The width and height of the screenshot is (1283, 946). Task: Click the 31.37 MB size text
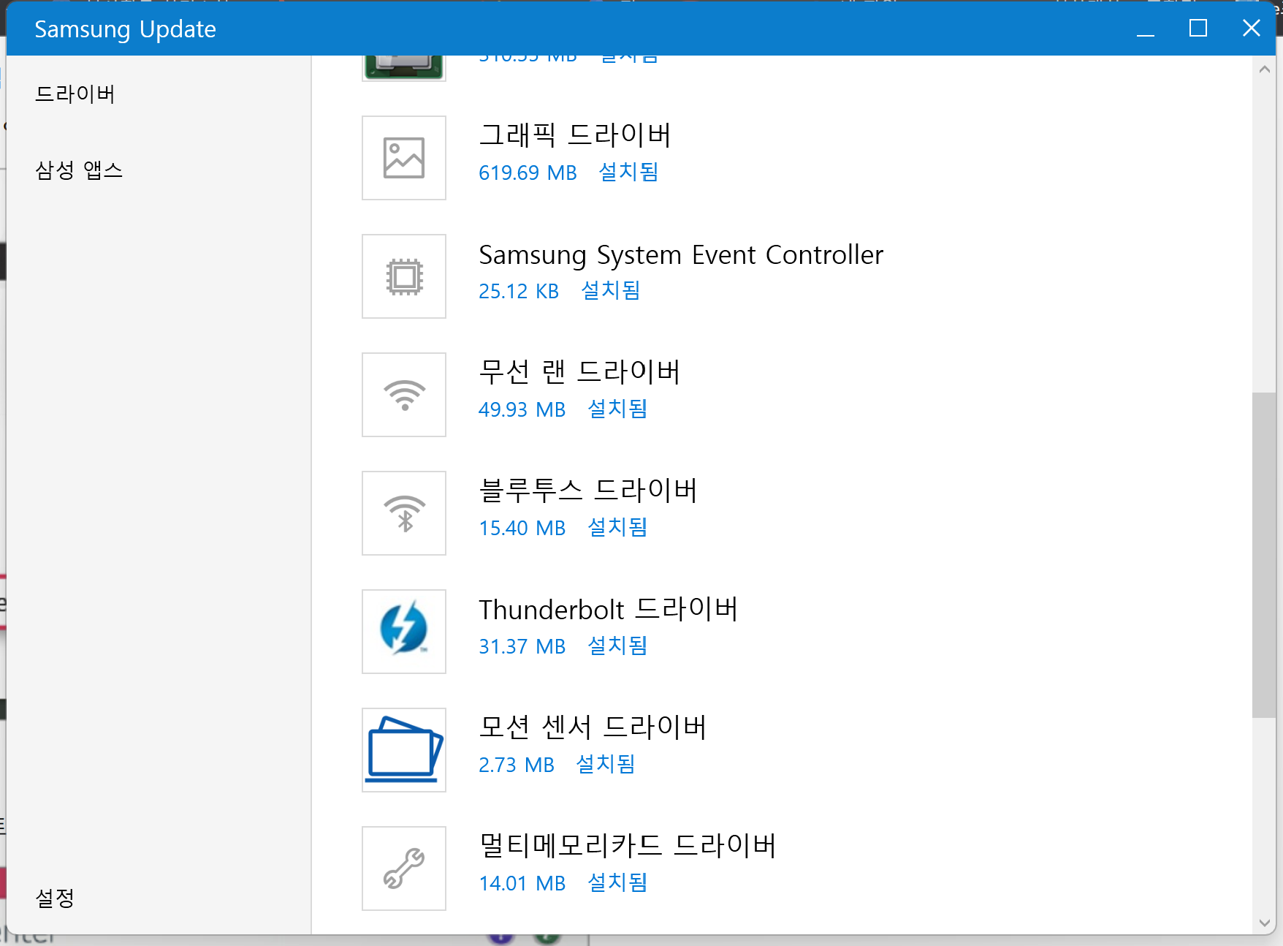click(x=522, y=646)
